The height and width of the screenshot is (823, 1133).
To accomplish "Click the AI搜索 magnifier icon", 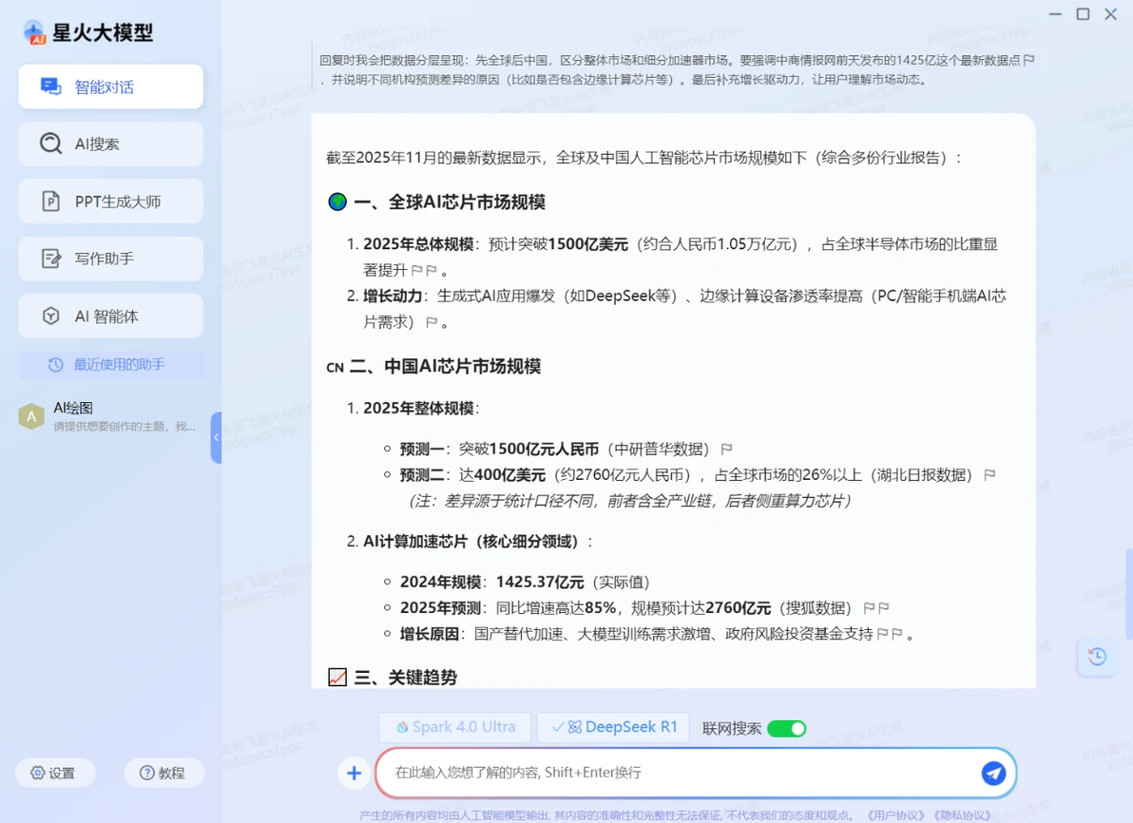I will 50,144.
